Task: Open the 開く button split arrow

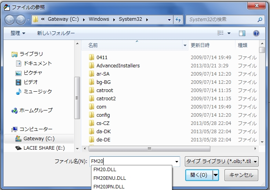Action: [215, 175]
